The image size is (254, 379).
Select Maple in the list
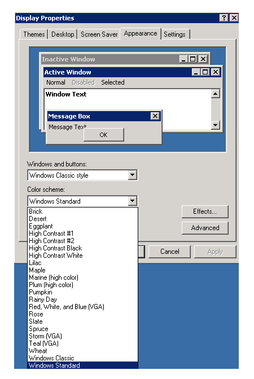(x=83, y=270)
